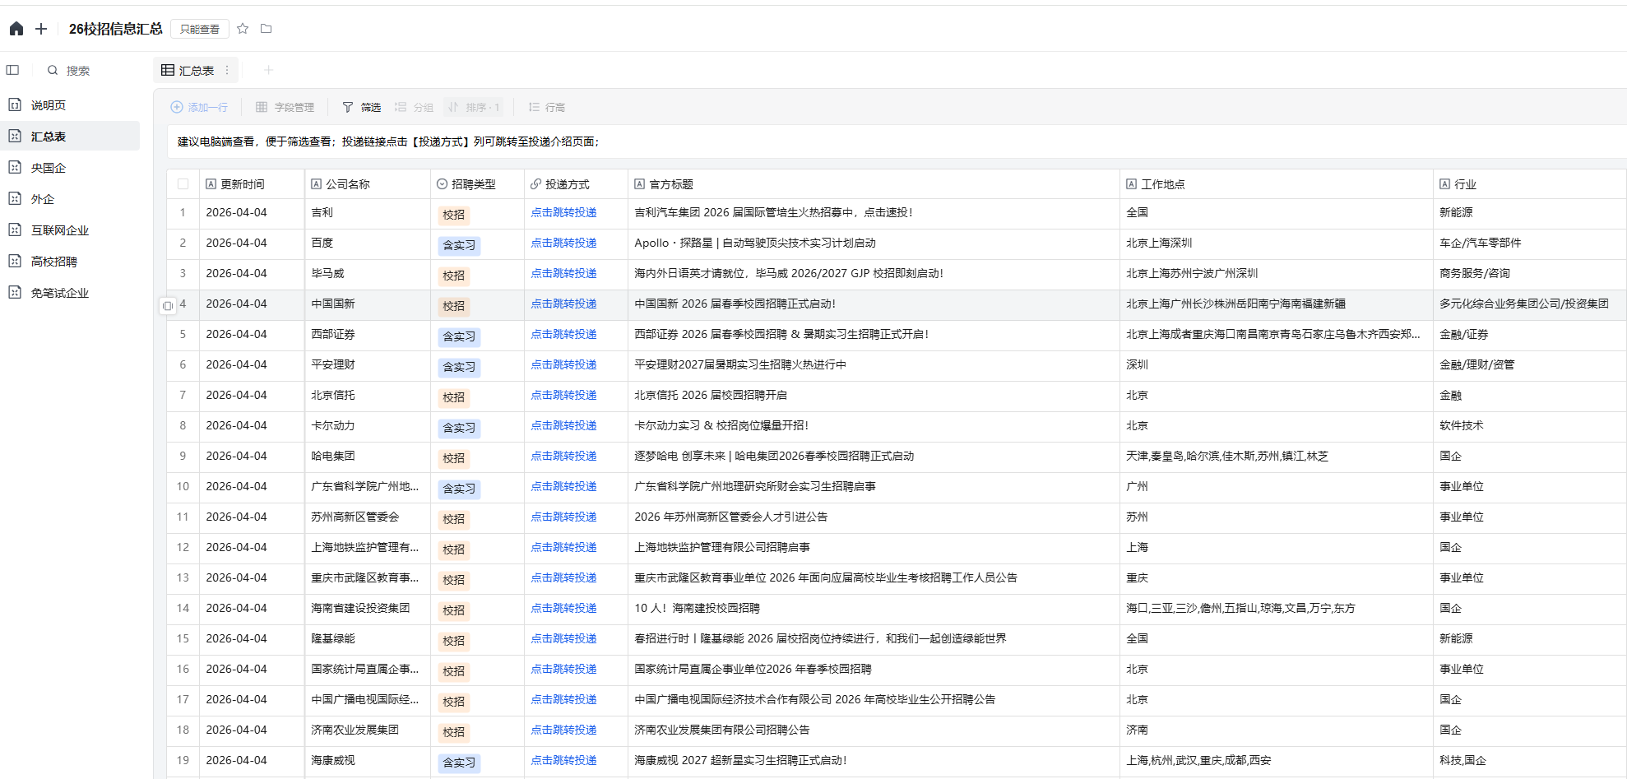The image size is (1627, 779).
Task: Open 免笔试企业 in sidebar
Action: pyautogui.click(x=59, y=293)
